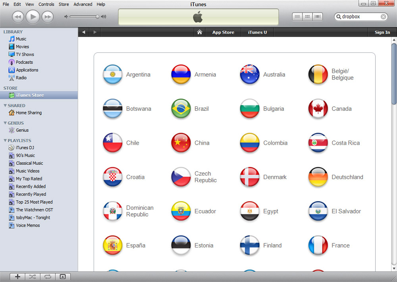
Task: Toggle repeat mode
Action: pyautogui.click(x=48, y=277)
